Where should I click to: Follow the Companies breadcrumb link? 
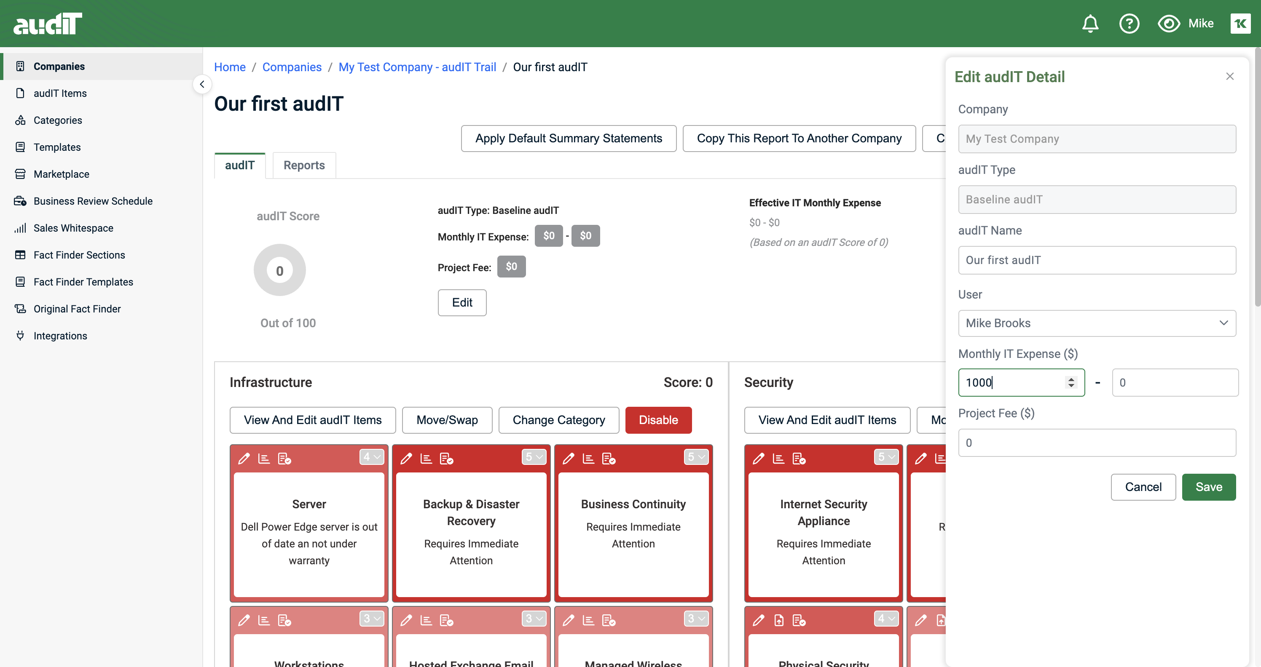pyautogui.click(x=292, y=67)
